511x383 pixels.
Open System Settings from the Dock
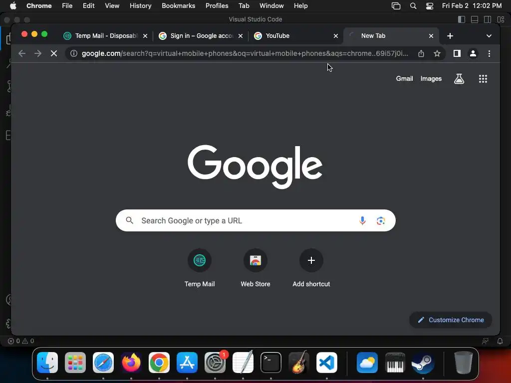tap(215, 363)
